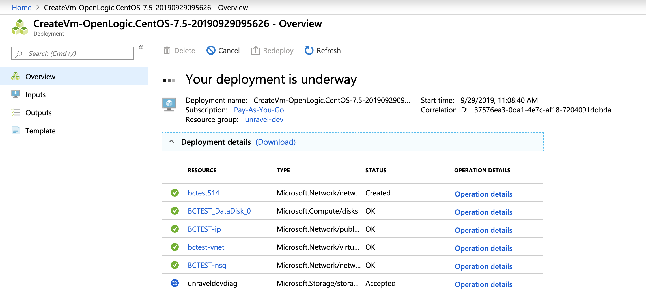646x300 pixels.
Task: Open the BCTEST-nsg resource link
Action: click(207, 265)
